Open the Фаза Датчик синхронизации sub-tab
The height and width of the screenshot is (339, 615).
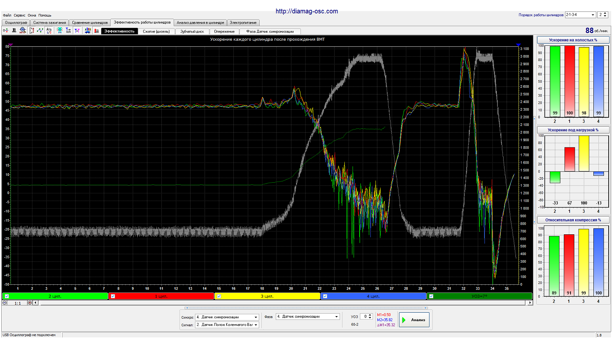(270, 31)
